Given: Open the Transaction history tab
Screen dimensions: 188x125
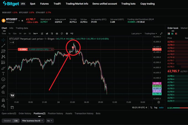Looking at the screenshot, I should click(x=84, y=113).
